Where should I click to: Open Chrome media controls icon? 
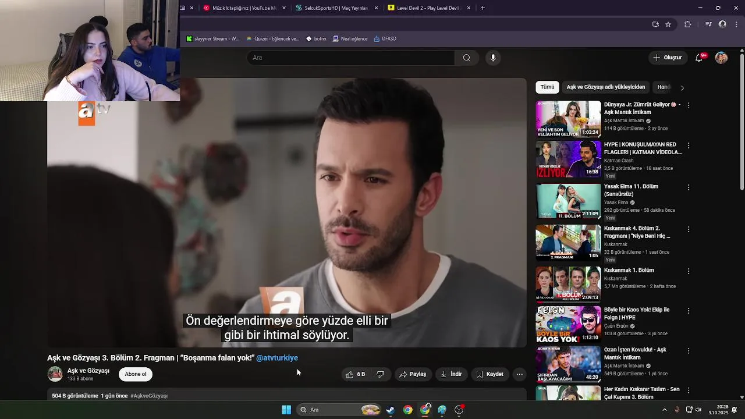[x=708, y=24]
